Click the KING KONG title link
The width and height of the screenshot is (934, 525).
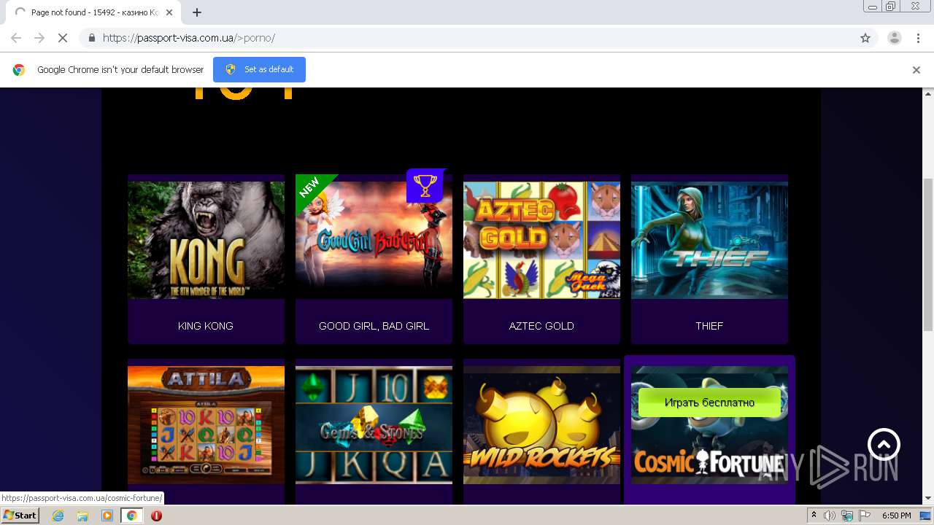click(x=206, y=326)
